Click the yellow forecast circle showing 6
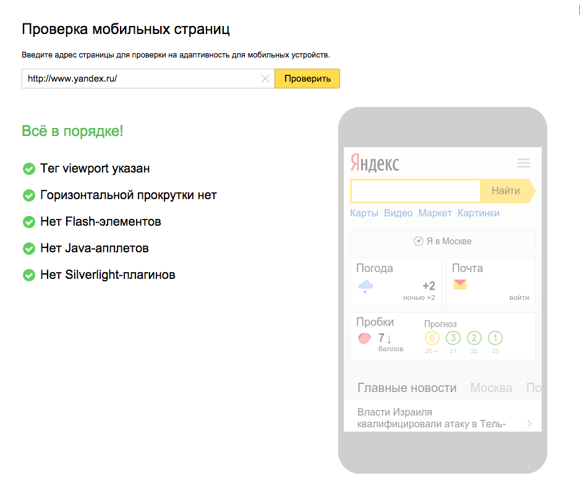 click(432, 338)
